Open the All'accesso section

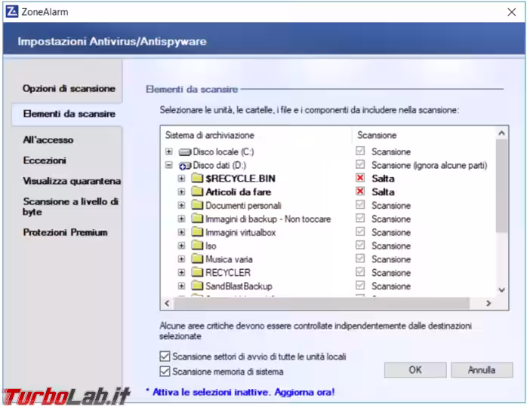pos(48,140)
